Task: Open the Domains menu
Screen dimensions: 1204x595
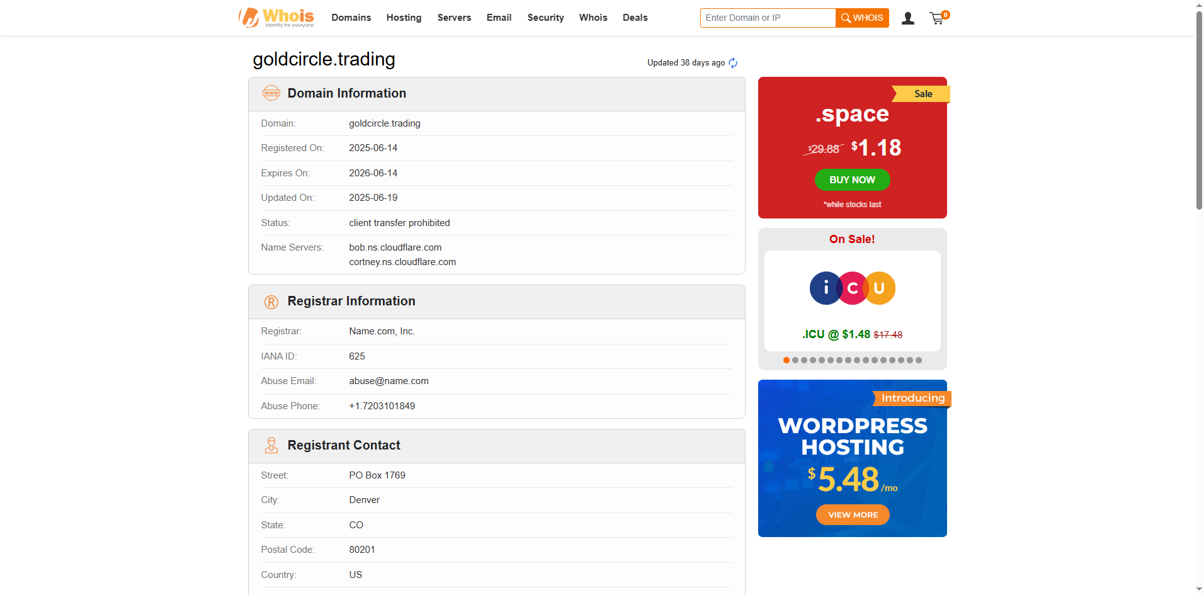Action: 351,18
